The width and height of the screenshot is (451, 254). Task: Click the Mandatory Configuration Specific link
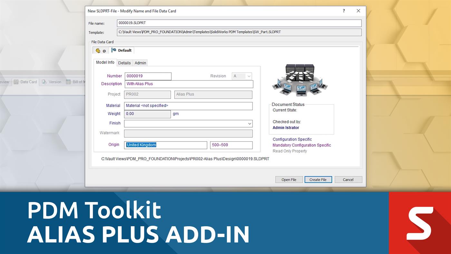click(x=302, y=145)
